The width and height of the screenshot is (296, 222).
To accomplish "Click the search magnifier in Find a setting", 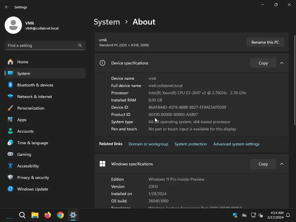I will click(80, 45).
